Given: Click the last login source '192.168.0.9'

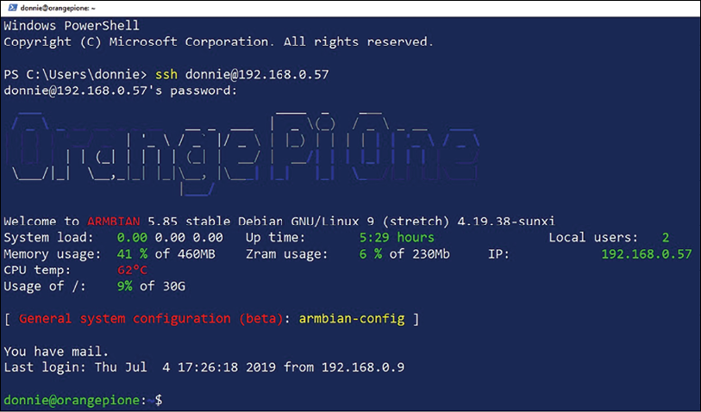Looking at the screenshot, I should (363, 367).
